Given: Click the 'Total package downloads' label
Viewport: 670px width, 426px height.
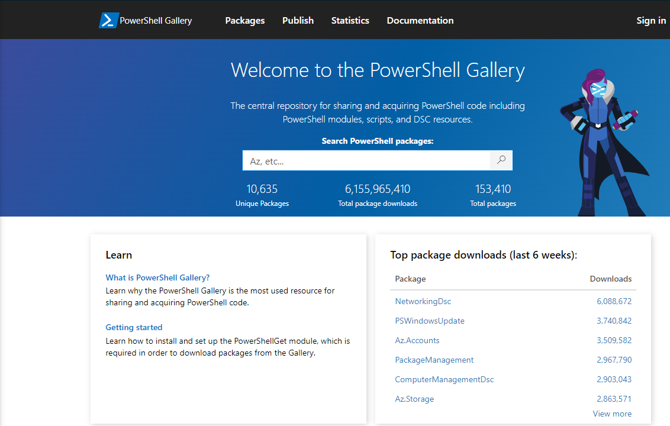Looking at the screenshot, I should tap(378, 204).
